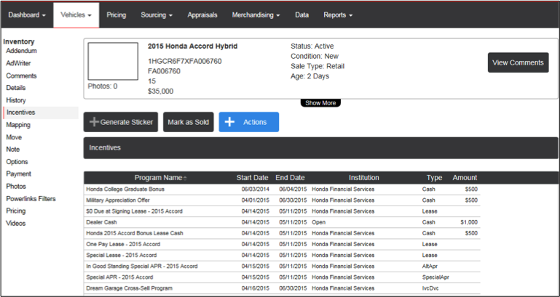Open Options in the sidebar

click(x=17, y=162)
